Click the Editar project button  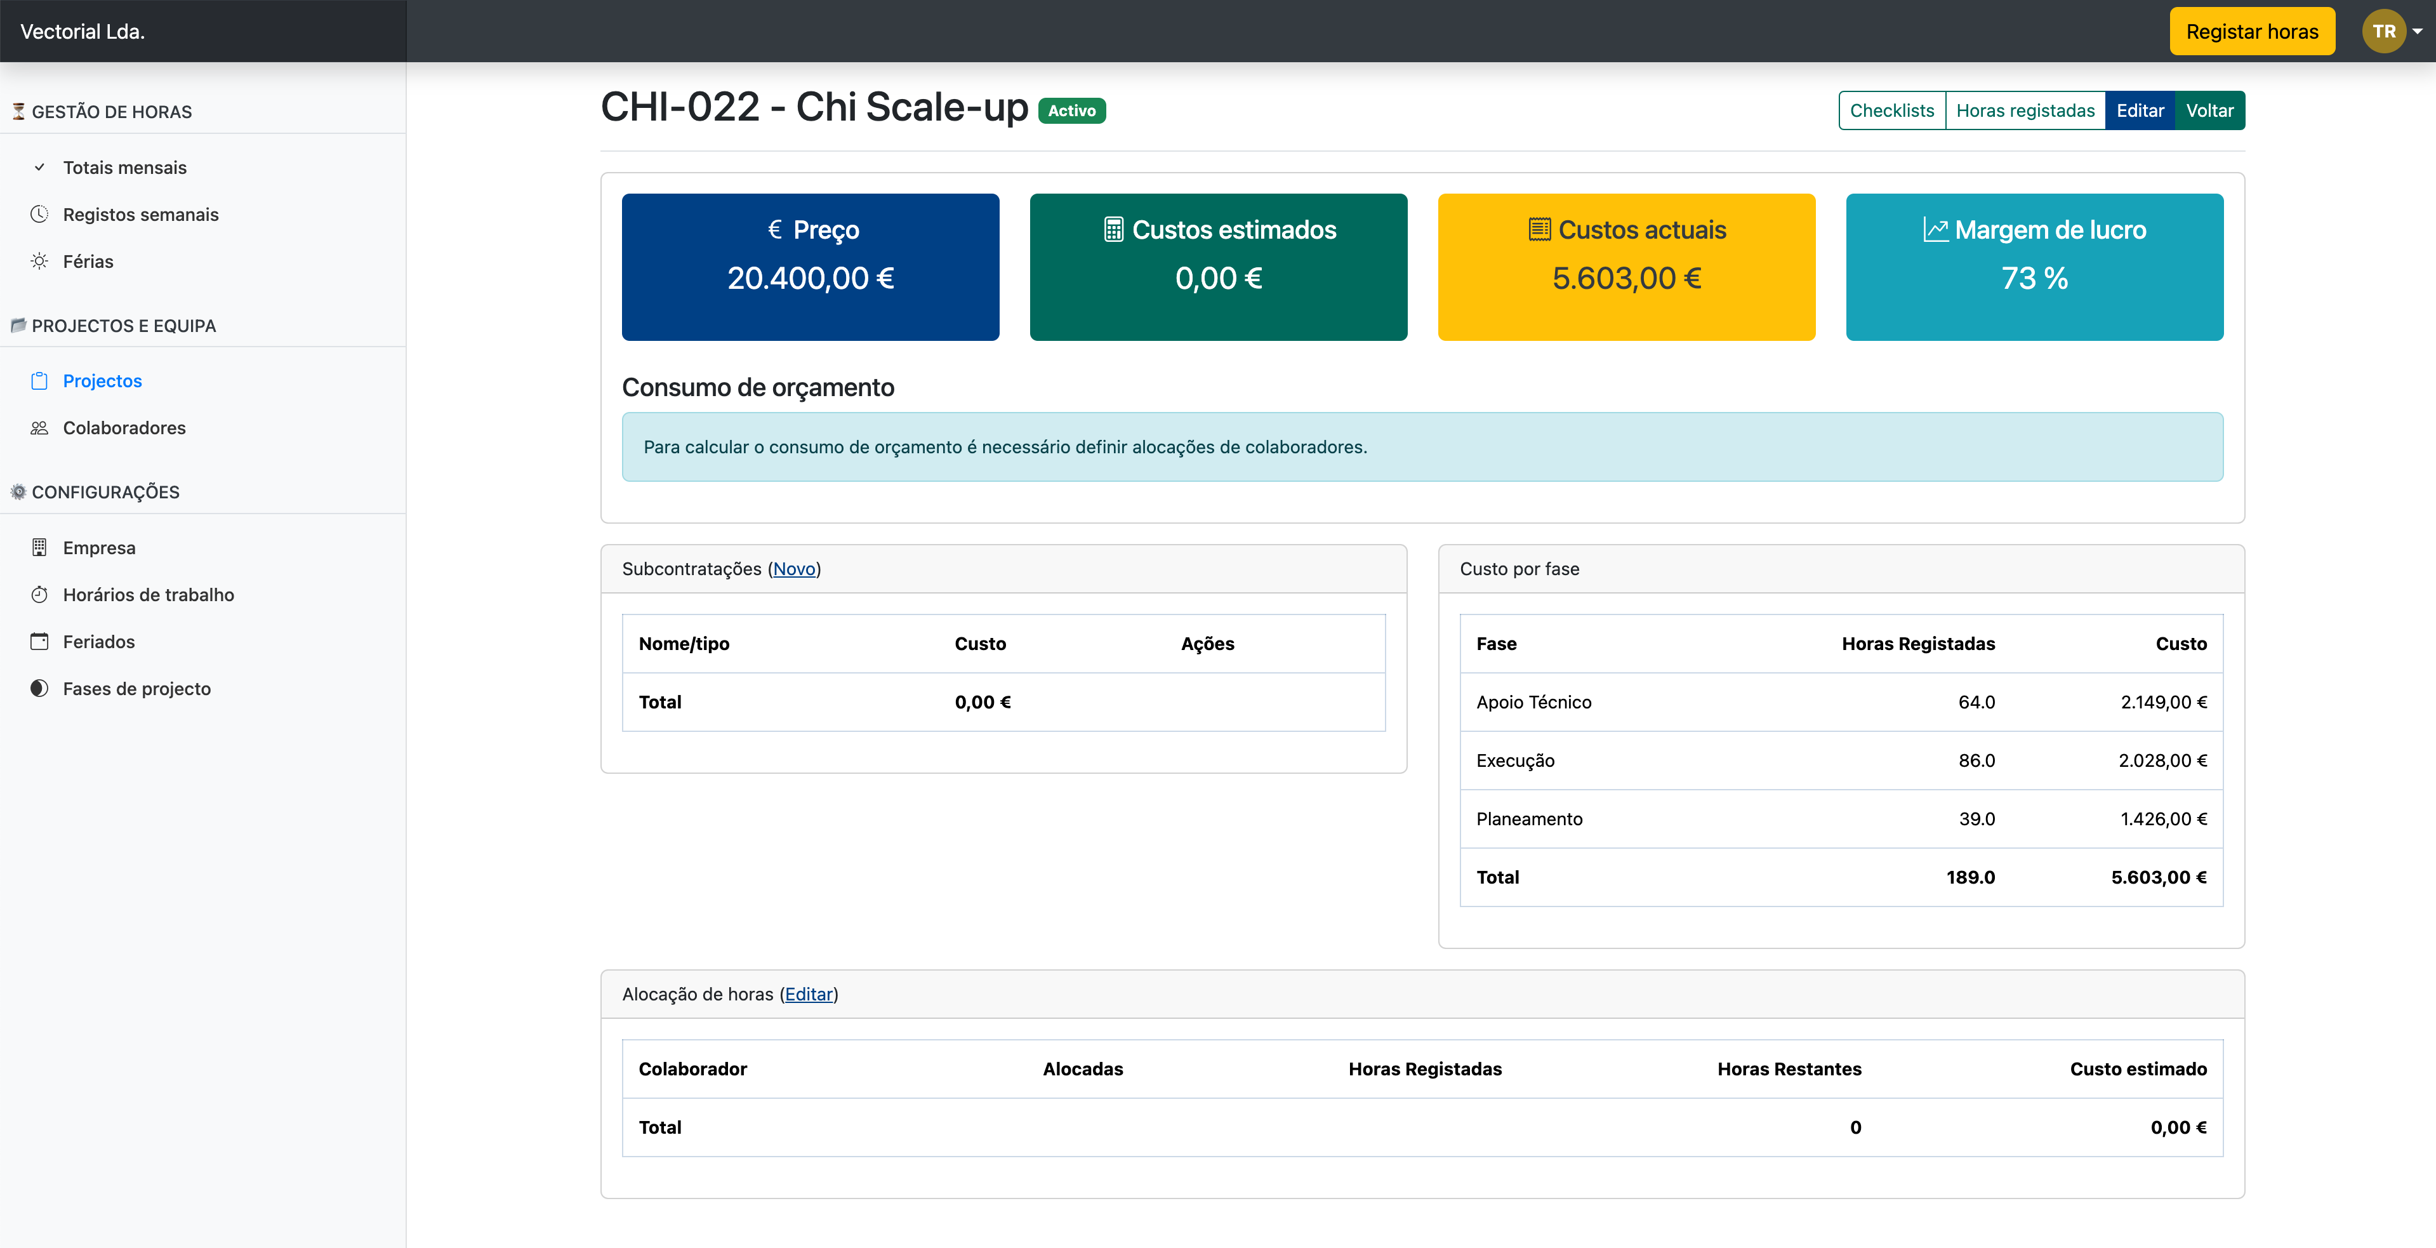(2140, 110)
